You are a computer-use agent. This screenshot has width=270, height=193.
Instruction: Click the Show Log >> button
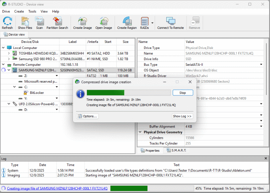point(182,116)
